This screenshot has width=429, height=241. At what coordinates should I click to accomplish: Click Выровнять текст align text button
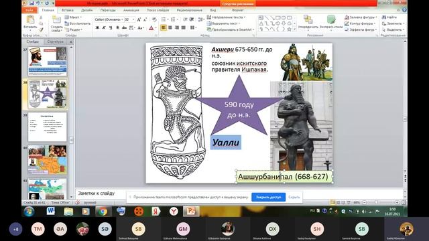point(223,23)
